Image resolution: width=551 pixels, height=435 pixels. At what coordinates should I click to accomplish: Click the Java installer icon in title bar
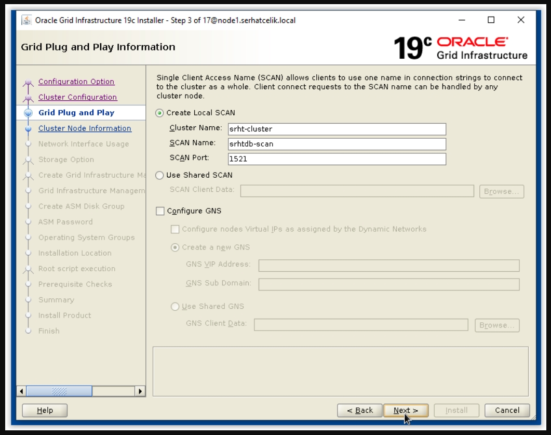click(x=26, y=20)
